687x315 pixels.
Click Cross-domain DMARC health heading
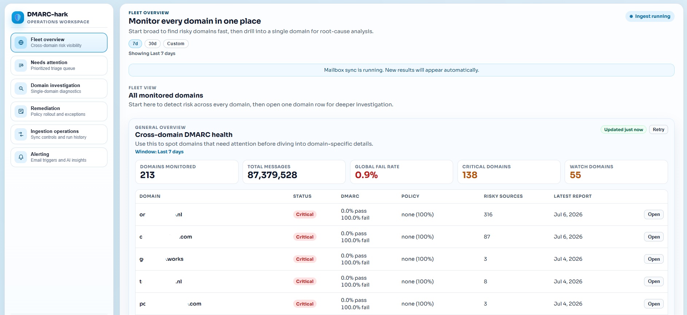tap(184, 135)
